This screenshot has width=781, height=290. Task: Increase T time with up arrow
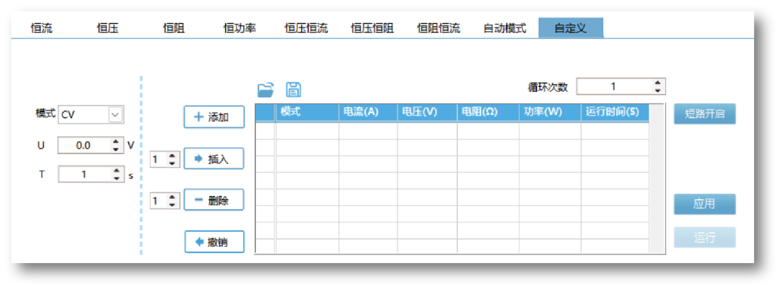117,170
